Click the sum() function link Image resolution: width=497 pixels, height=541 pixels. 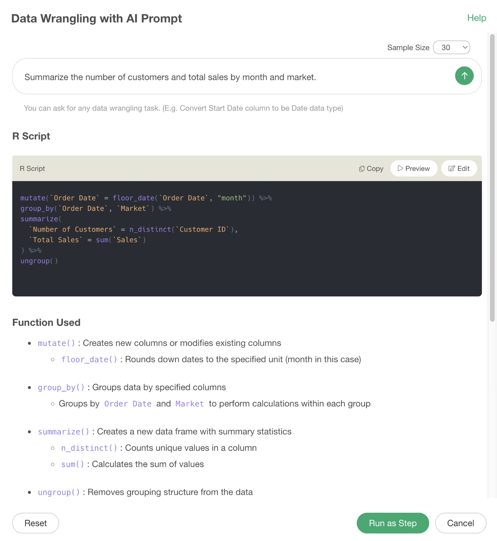73,464
